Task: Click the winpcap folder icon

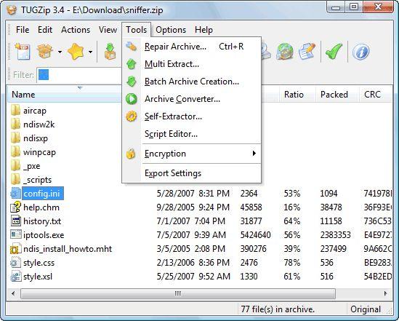Action: (15, 152)
